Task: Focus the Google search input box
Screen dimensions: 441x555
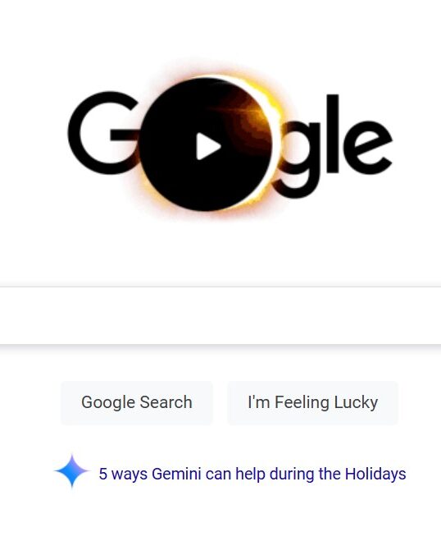Action: pos(220,315)
